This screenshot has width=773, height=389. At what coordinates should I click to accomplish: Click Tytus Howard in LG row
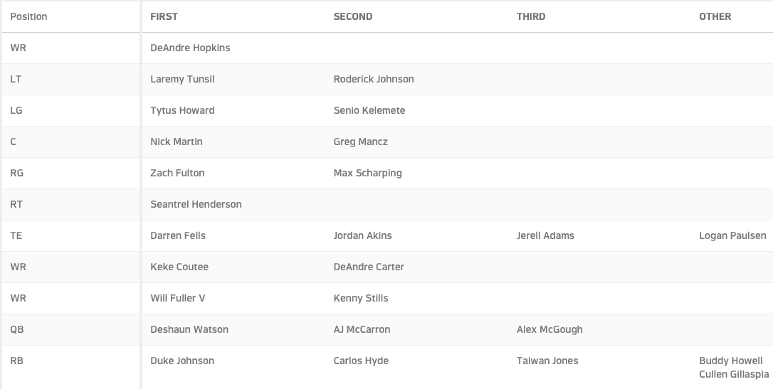coord(182,110)
